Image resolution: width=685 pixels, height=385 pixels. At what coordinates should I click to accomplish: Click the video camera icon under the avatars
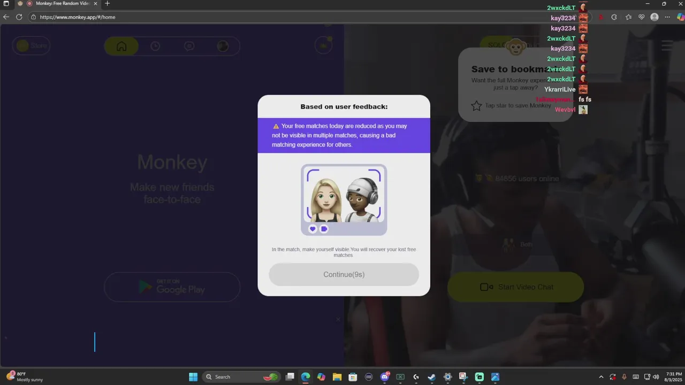click(324, 229)
